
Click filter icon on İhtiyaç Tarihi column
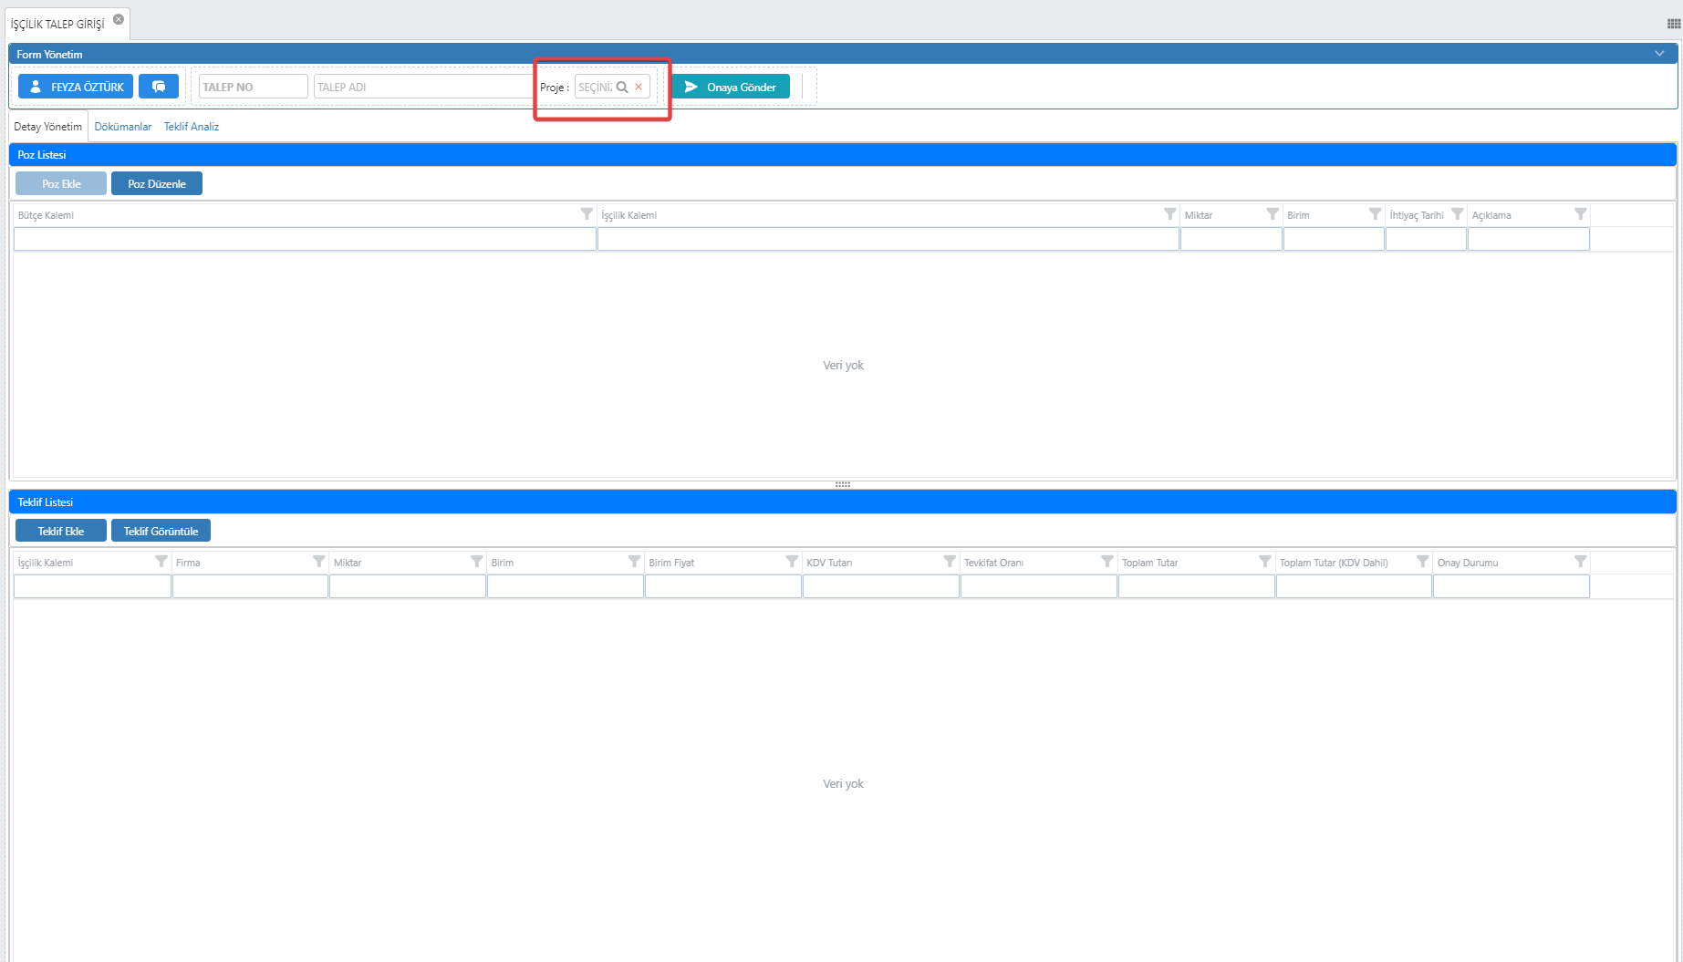tap(1457, 214)
